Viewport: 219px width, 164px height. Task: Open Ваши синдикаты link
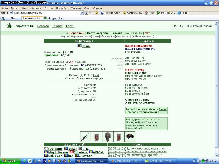pos(137,88)
